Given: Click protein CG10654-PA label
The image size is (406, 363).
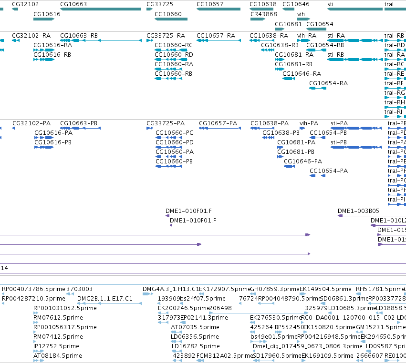Looking at the screenshot, I should (x=329, y=171).
